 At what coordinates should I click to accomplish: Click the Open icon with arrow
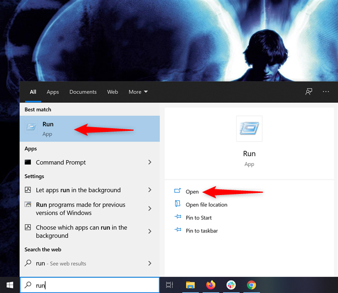177,191
